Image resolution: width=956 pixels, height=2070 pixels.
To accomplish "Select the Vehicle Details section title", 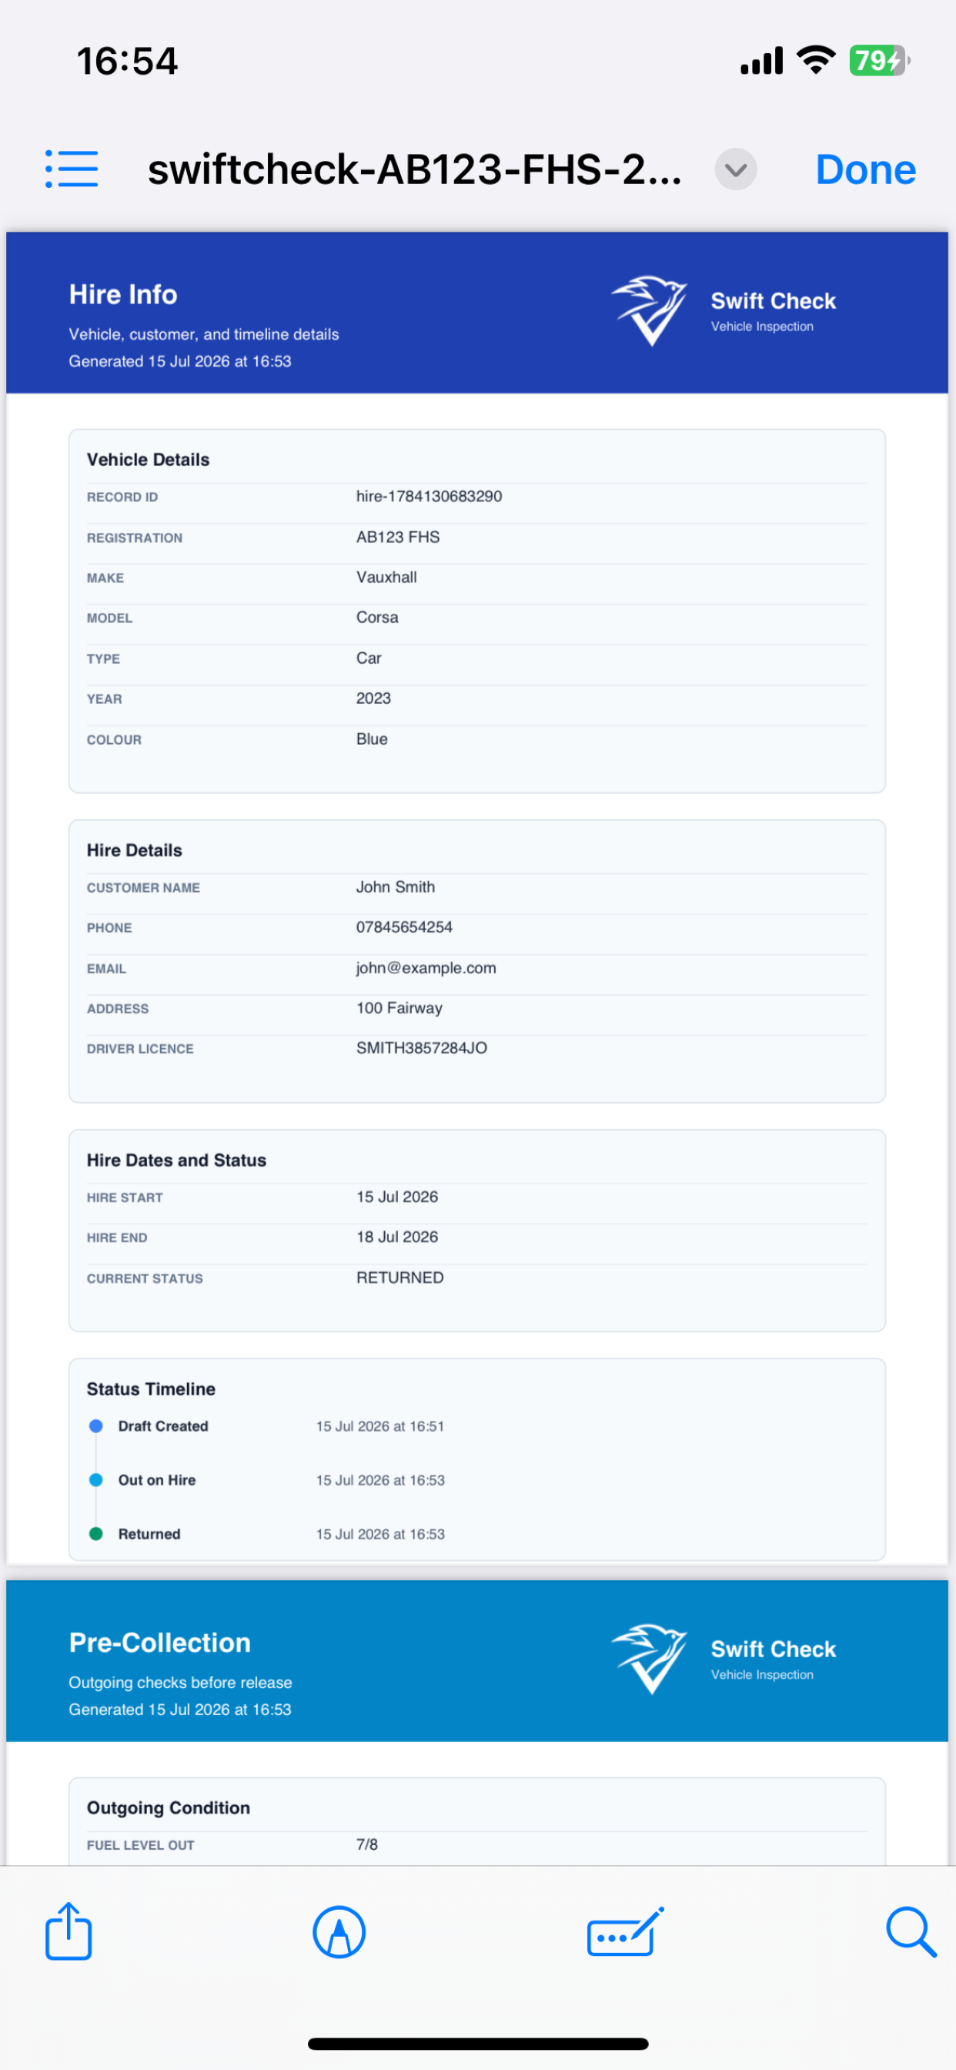I will point(148,460).
